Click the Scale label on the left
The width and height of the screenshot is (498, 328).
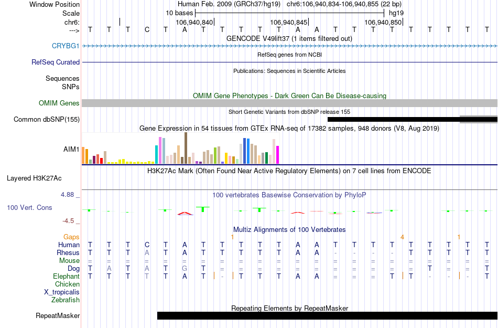(x=71, y=13)
